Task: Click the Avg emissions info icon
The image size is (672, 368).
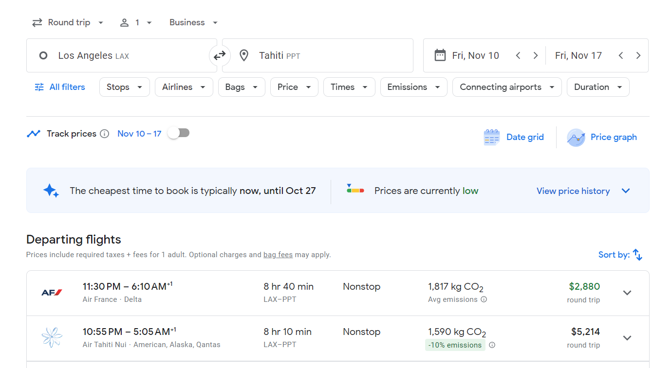Action: pyautogui.click(x=484, y=299)
